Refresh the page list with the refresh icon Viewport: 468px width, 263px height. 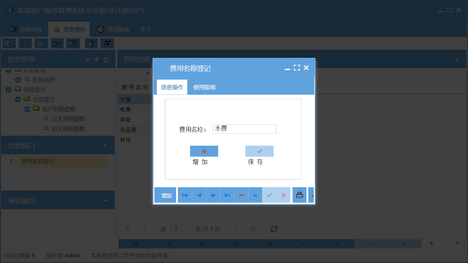point(274,229)
